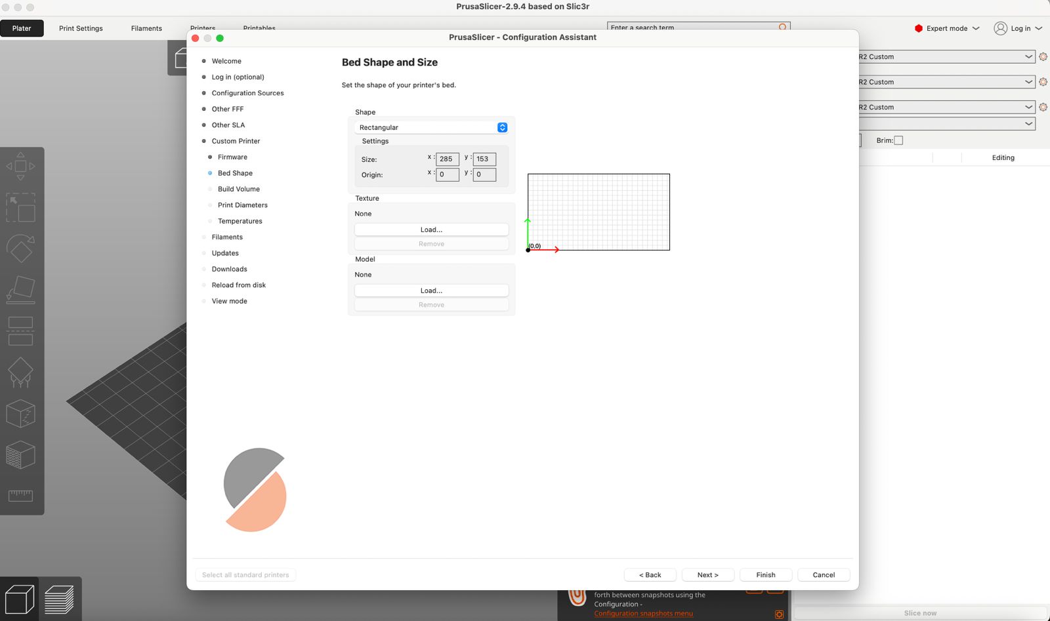Choose the Rotate tool icon
1050x621 pixels.
point(20,249)
